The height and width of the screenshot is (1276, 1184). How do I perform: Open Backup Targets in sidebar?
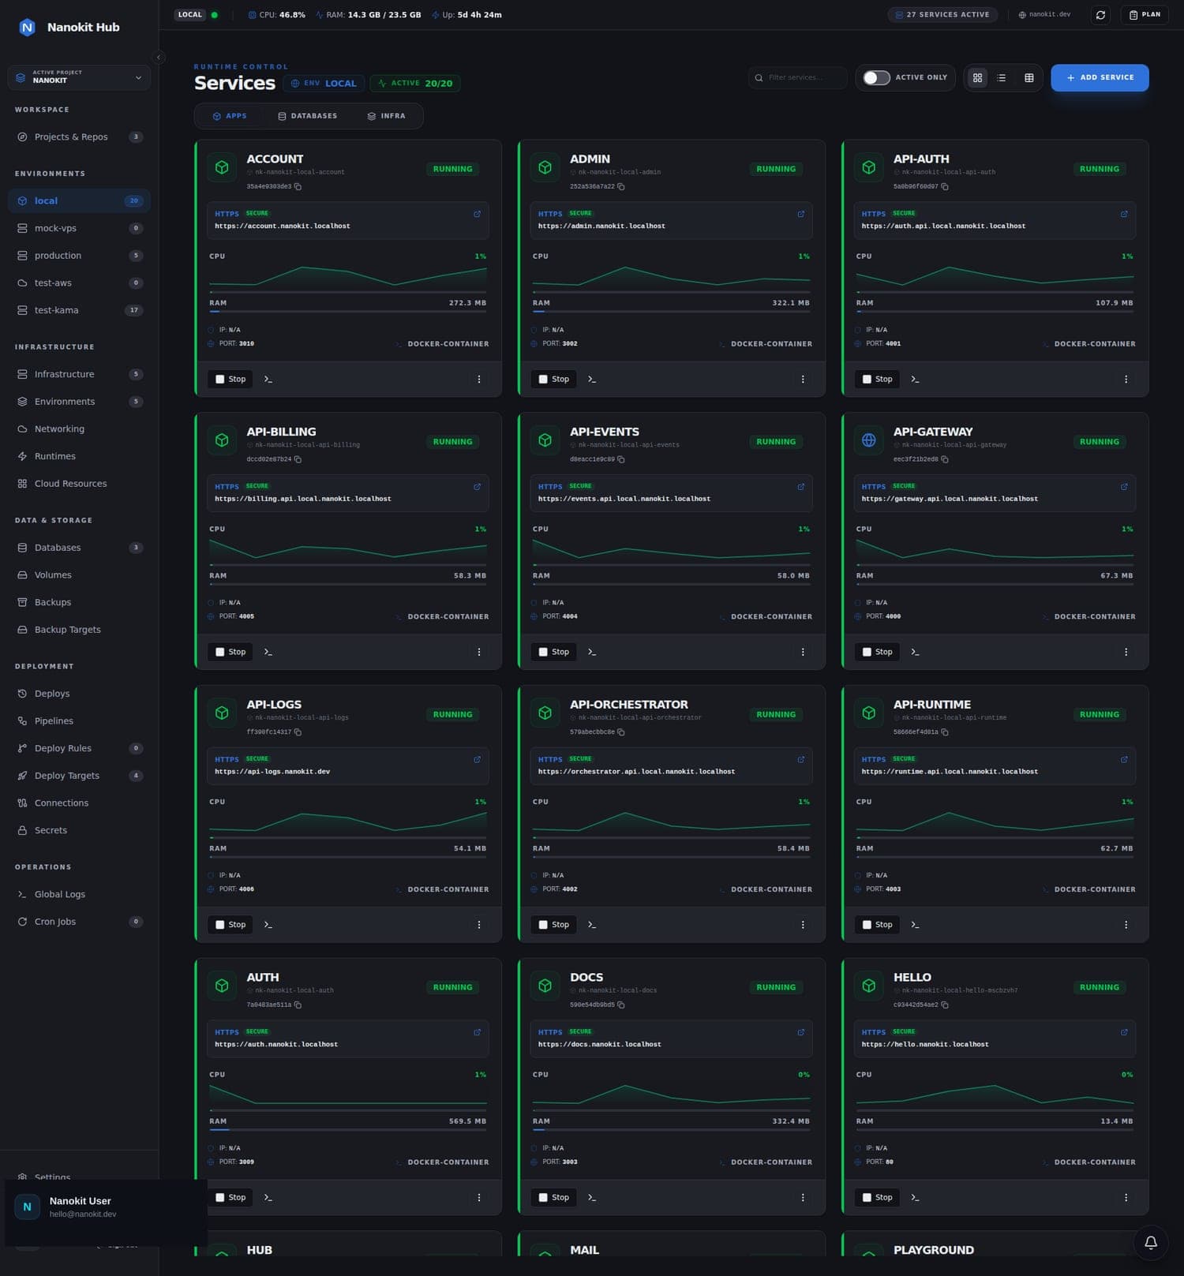(x=79, y=630)
